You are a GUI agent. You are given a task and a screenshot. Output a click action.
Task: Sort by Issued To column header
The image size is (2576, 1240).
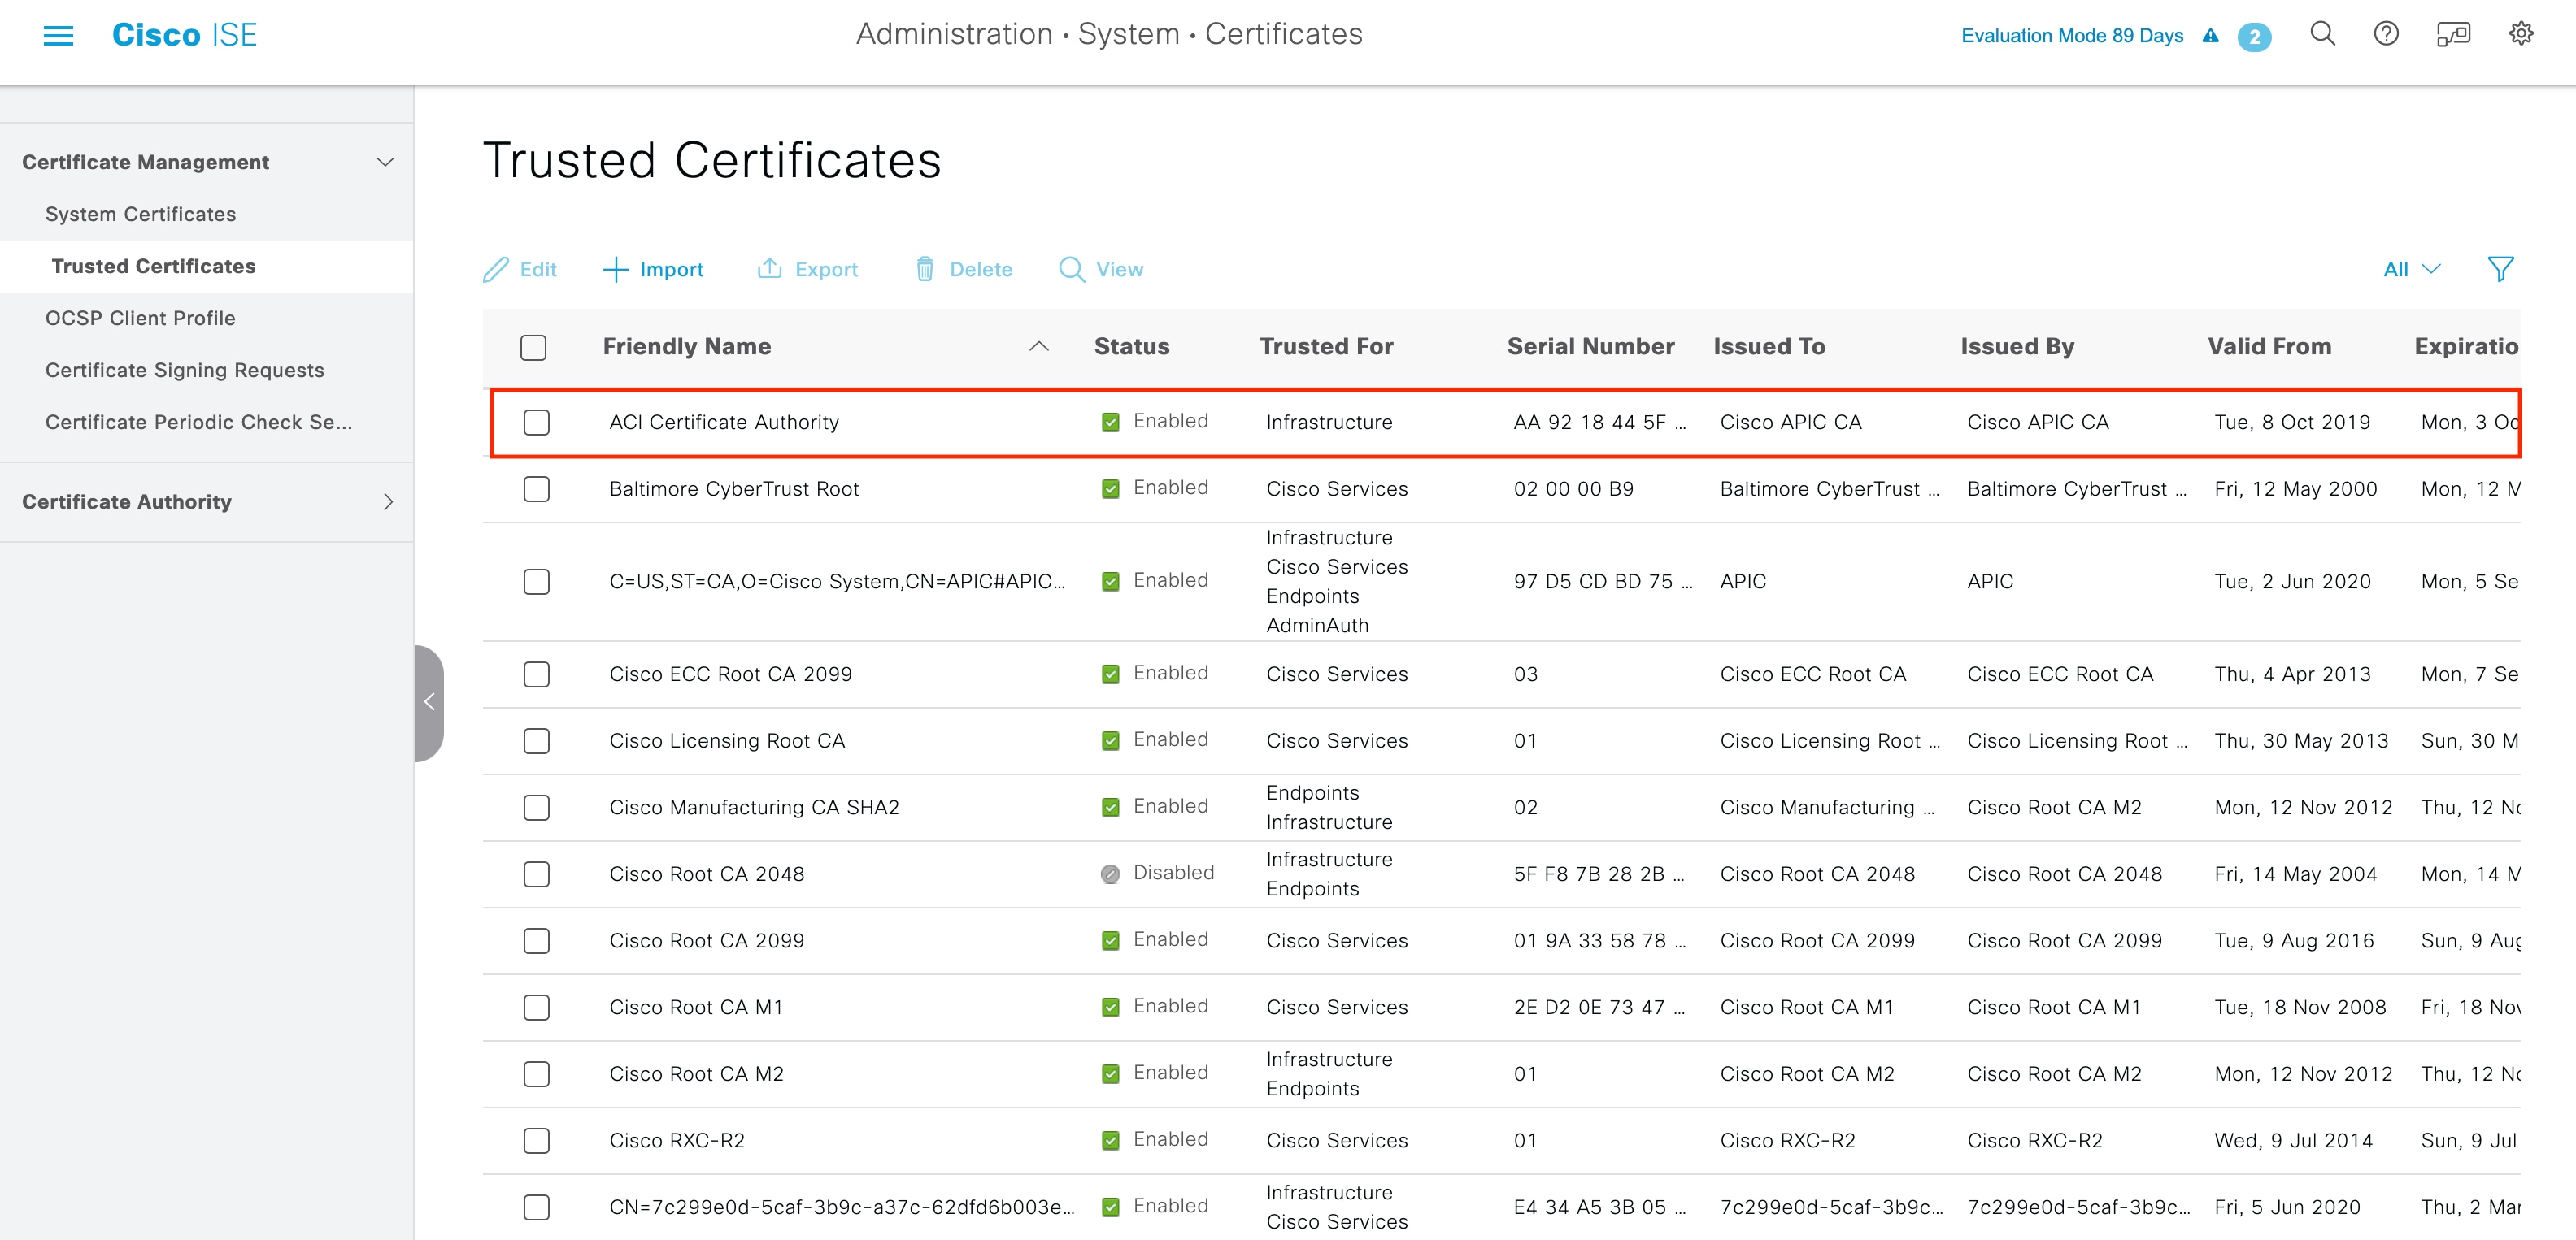[x=1769, y=347]
